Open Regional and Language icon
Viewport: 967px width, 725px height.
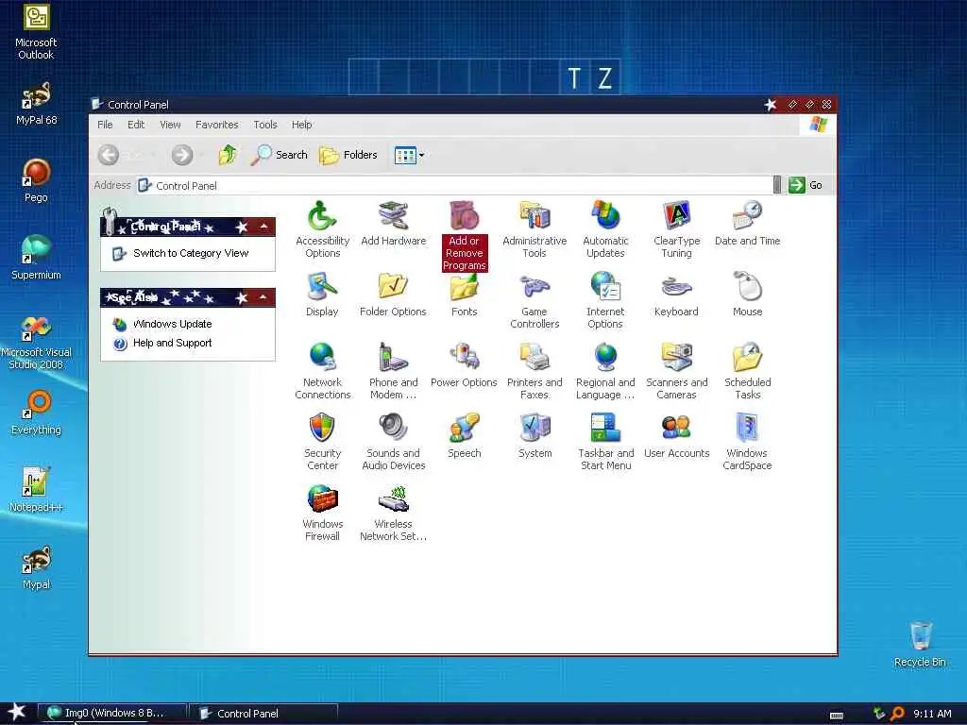(605, 370)
